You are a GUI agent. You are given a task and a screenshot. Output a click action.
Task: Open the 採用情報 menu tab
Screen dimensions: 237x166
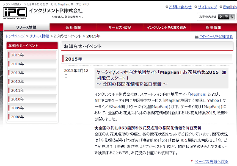tap(213, 28)
